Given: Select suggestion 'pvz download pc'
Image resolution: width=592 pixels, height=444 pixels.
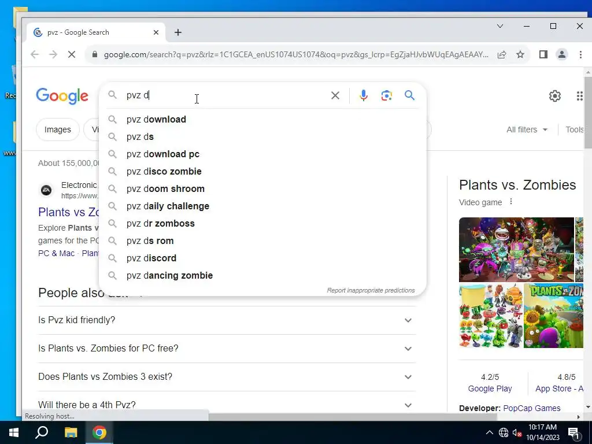Looking at the screenshot, I should pyautogui.click(x=262, y=154).
